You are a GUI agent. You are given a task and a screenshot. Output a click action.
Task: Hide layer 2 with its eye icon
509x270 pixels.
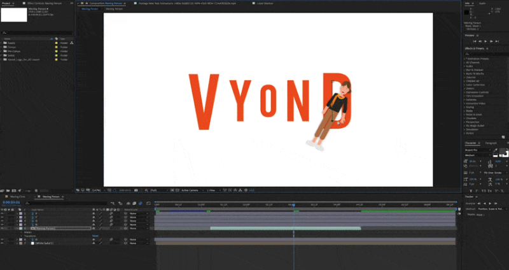coord(2,217)
